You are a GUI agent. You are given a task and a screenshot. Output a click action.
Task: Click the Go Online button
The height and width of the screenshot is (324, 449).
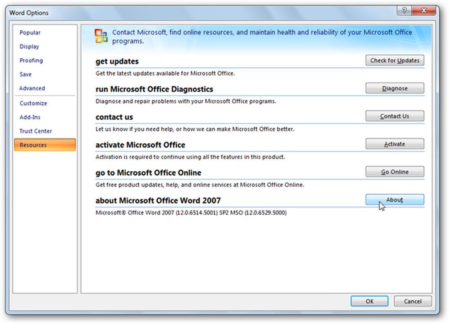point(395,172)
